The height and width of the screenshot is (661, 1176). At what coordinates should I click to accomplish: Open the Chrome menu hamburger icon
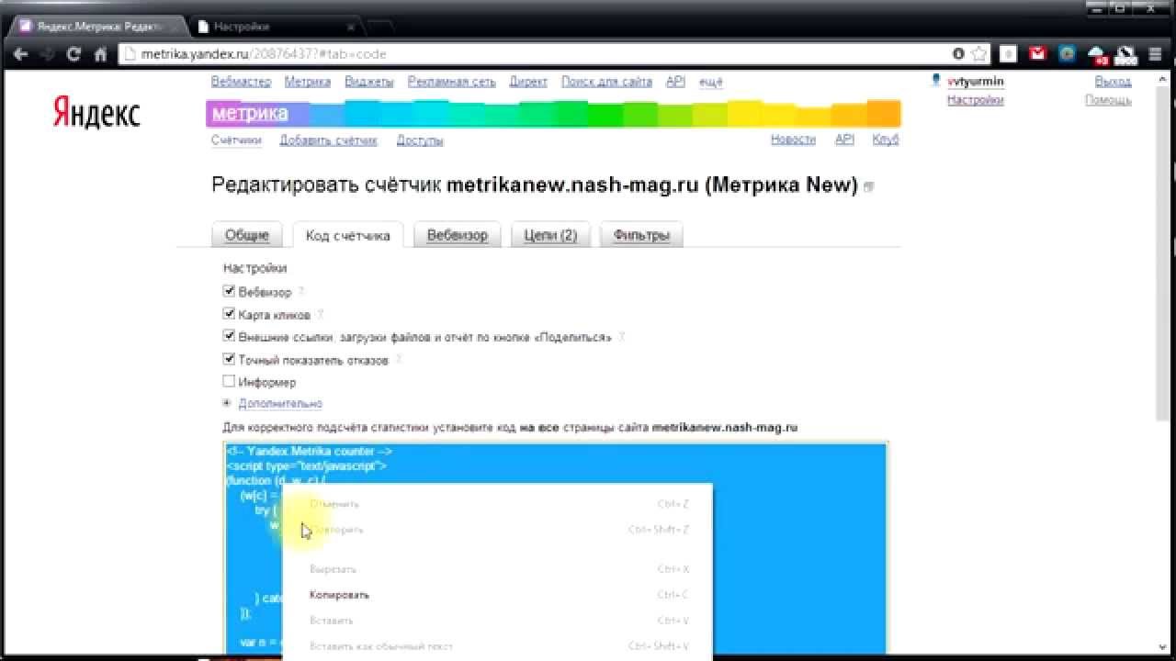click(1156, 54)
